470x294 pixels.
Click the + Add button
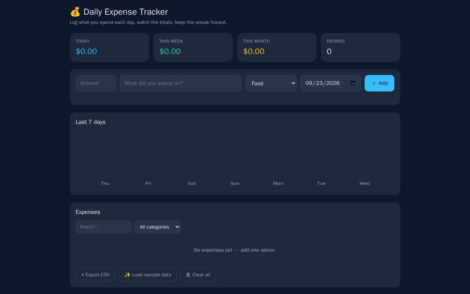[x=379, y=83]
